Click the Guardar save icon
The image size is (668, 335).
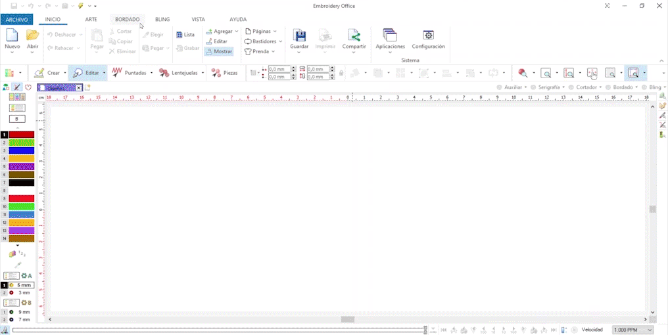coord(299,36)
